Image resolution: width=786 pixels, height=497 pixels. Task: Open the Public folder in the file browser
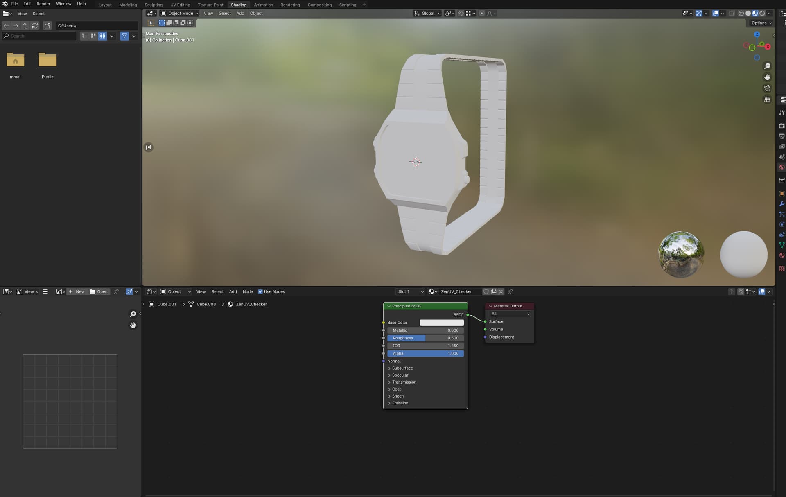[x=47, y=61]
